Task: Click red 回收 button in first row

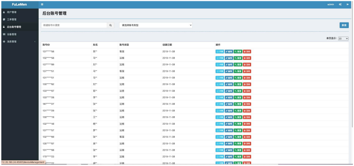Action: click(247, 52)
